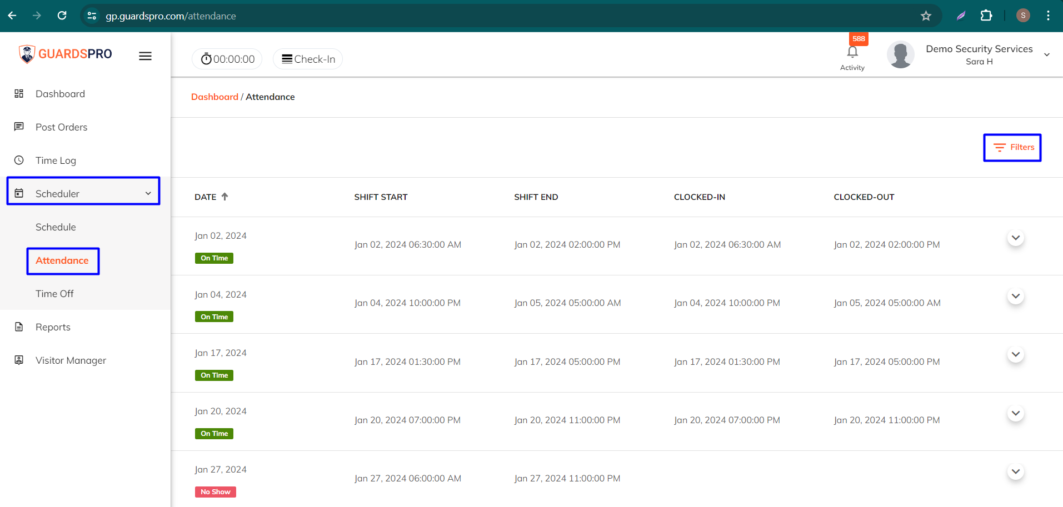The image size is (1063, 507).
Task: Click the On Time badge for Jan 04
Action: click(x=214, y=317)
